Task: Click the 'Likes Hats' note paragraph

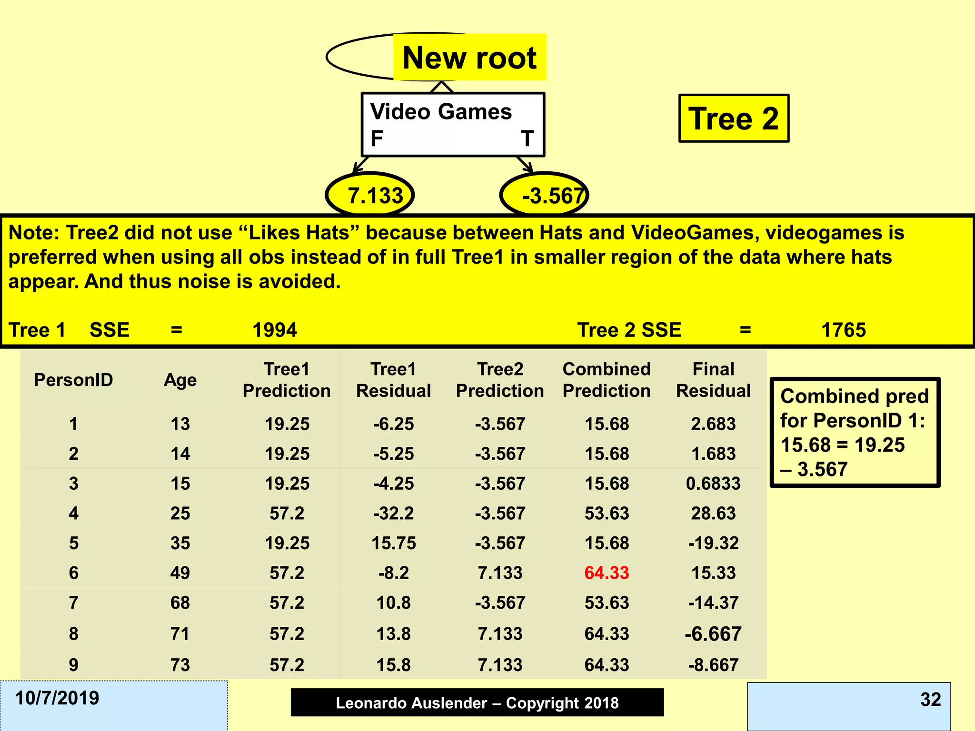Action: [456, 257]
